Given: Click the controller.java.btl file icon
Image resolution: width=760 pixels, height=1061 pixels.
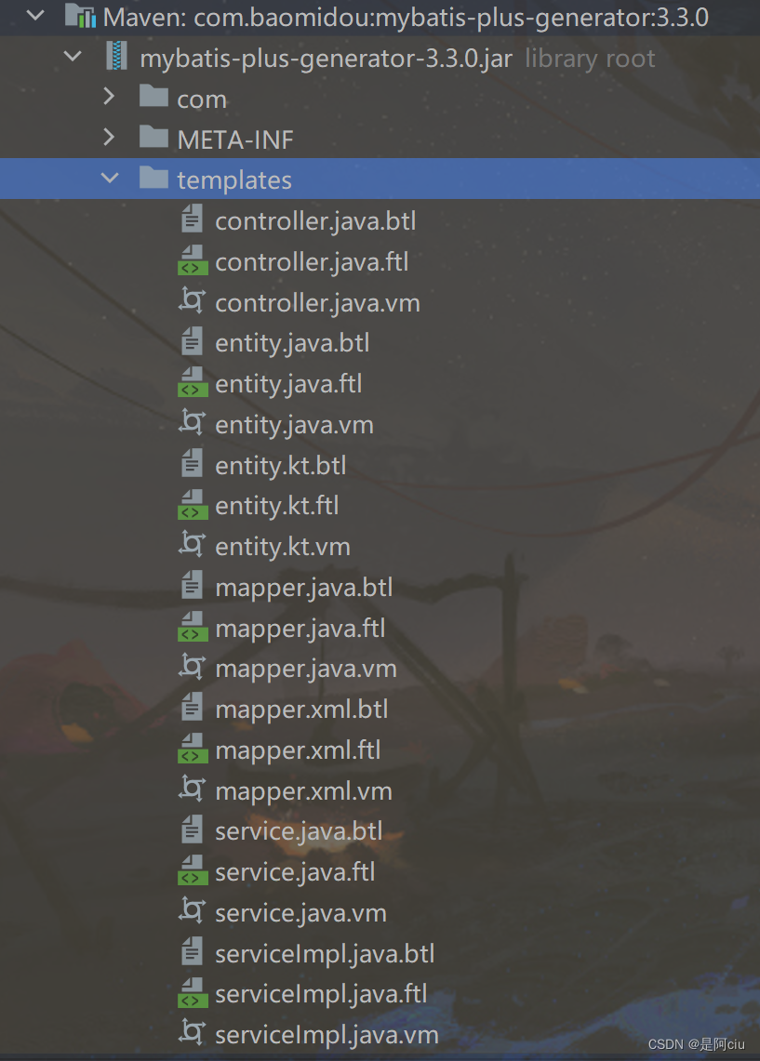Looking at the screenshot, I should tap(193, 219).
